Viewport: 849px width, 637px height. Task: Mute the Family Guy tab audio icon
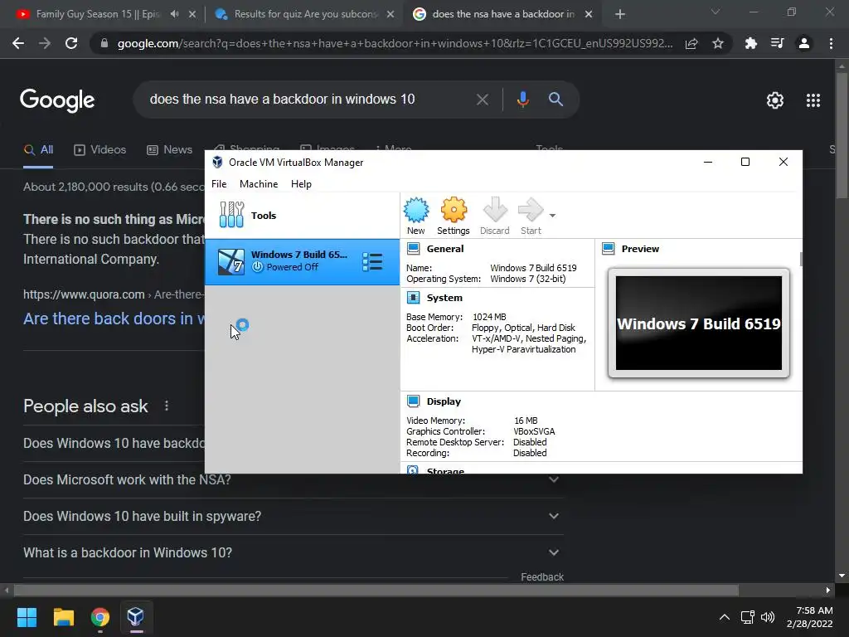174,14
